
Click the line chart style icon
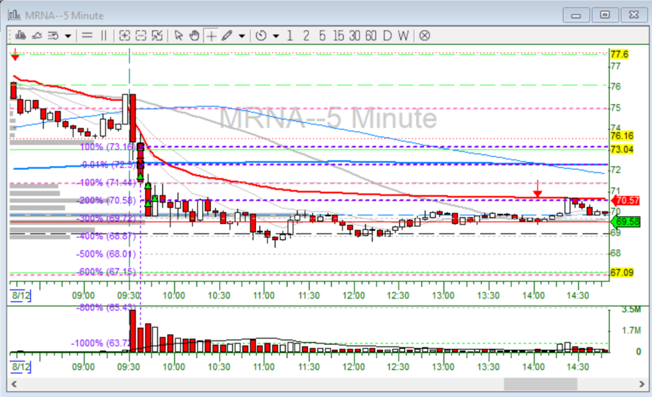click(x=36, y=35)
